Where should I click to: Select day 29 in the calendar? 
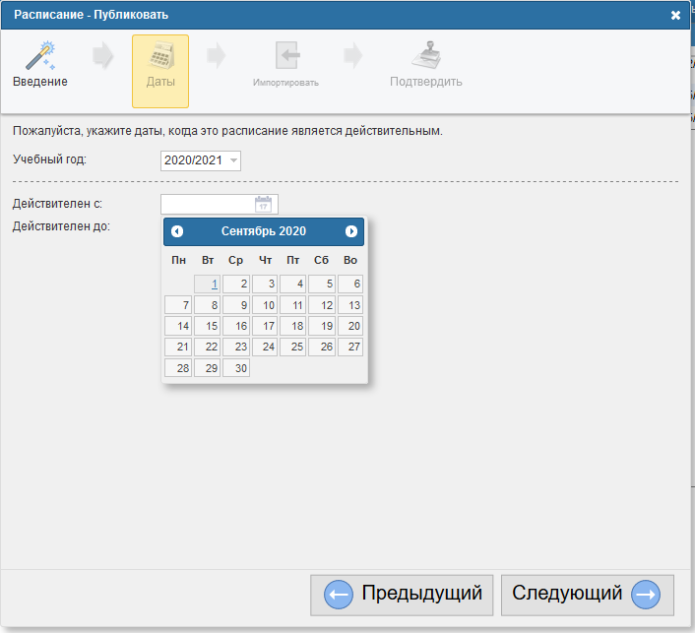[x=208, y=368]
